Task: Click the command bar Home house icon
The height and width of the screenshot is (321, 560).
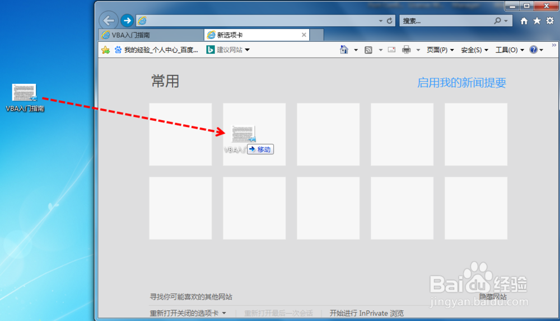Action: pyautogui.click(x=344, y=50)
